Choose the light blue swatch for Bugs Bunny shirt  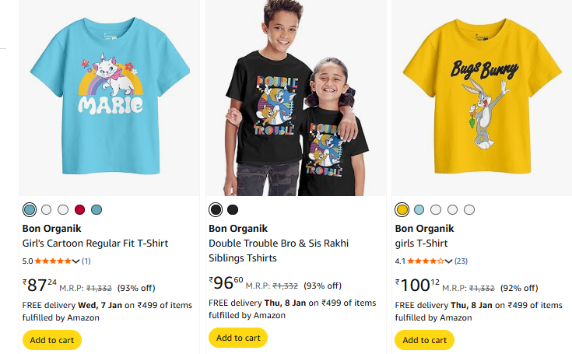pos(419,209)
